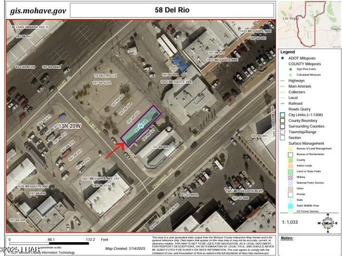Click the 58 Del Rio title box
The width and height of the screenshot is (342, 256).
tap(172, 10)
